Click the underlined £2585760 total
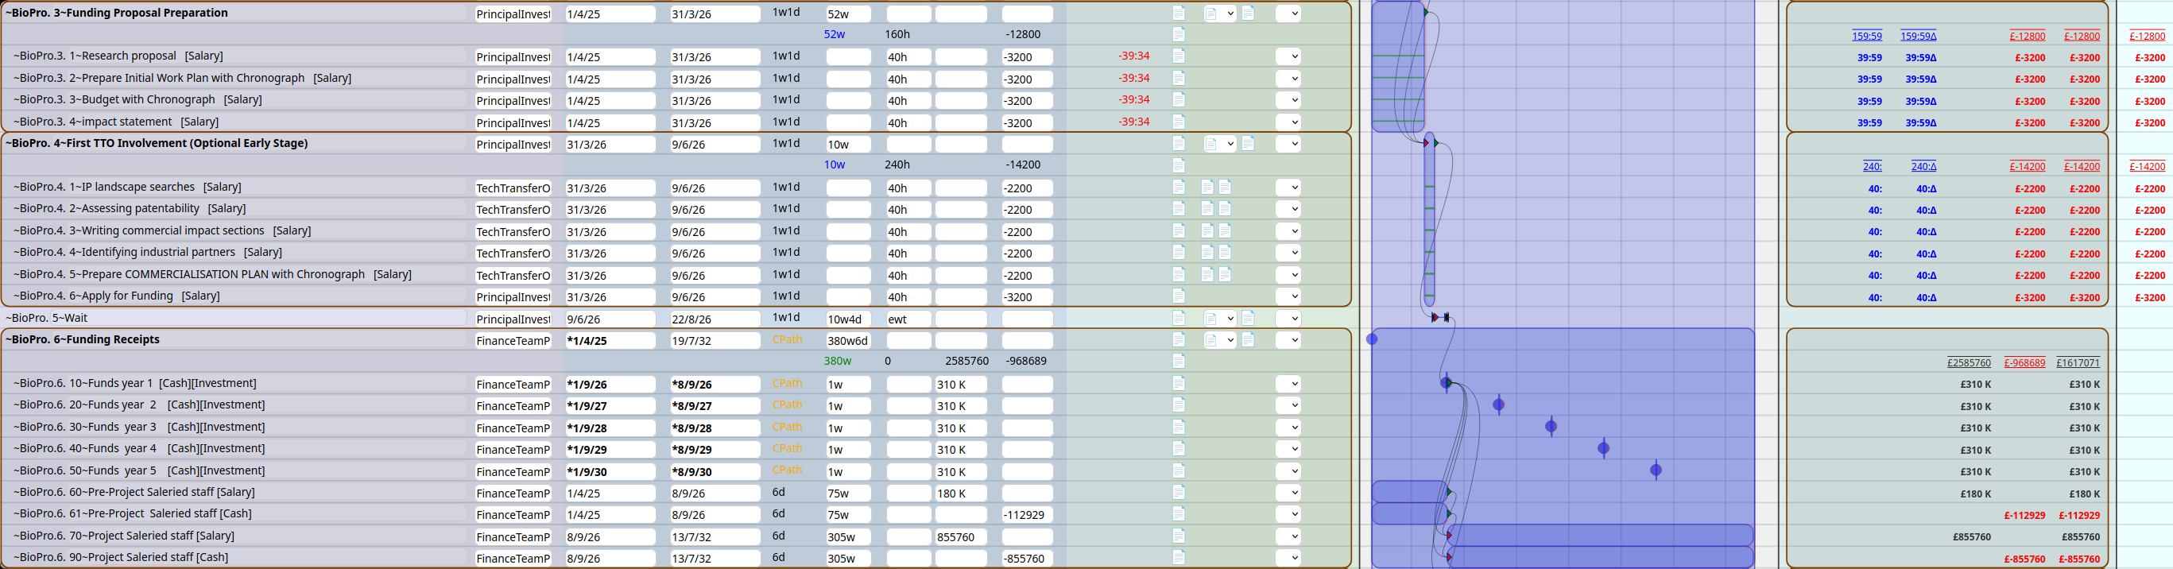The image size is (2173, 569). click(1968, 362)
